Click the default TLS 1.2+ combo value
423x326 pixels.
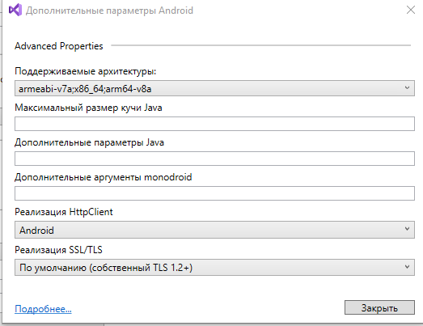click(106, 268)
